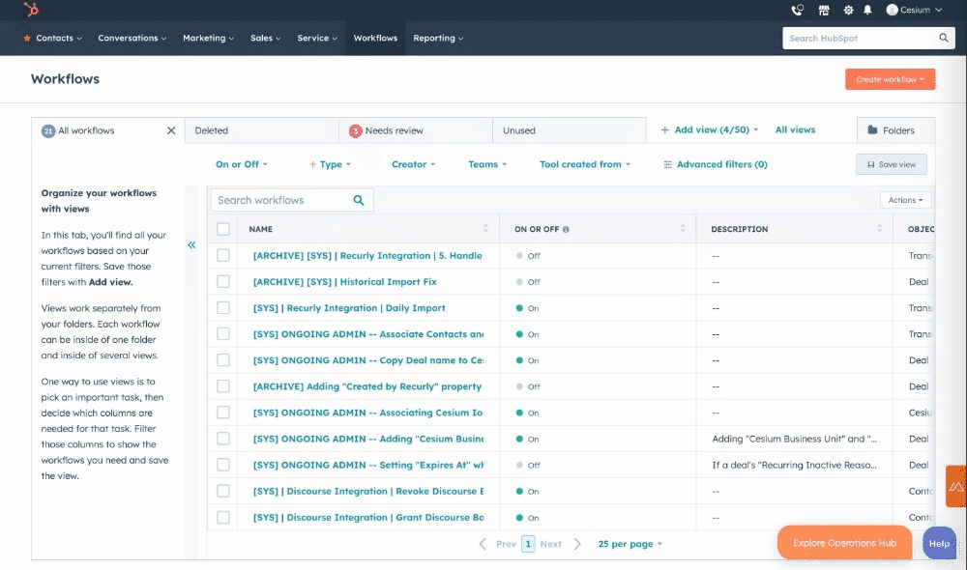The image size is (967, 570).
Task: Select page 1 in pagination
Action: 528,544
